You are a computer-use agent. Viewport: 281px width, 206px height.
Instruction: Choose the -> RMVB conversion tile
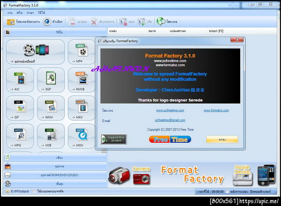coord(81,80)
